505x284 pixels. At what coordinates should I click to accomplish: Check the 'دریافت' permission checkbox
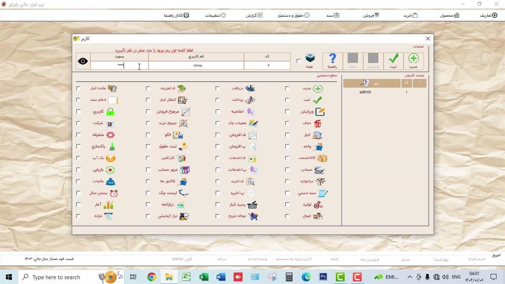point(217,88)
